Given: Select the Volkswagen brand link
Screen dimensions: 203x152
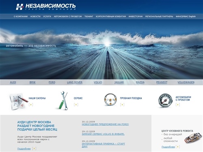Looking at the screenshot, I should (x=186, y=82).
